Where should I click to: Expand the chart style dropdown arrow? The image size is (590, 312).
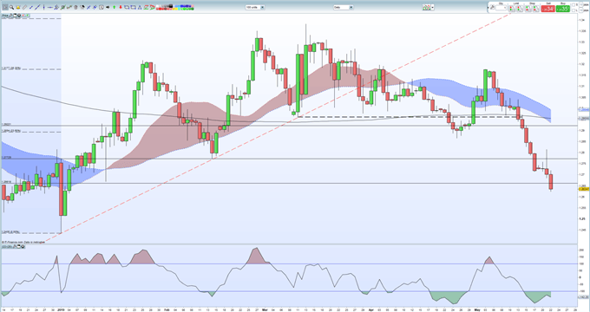point(433,7)
